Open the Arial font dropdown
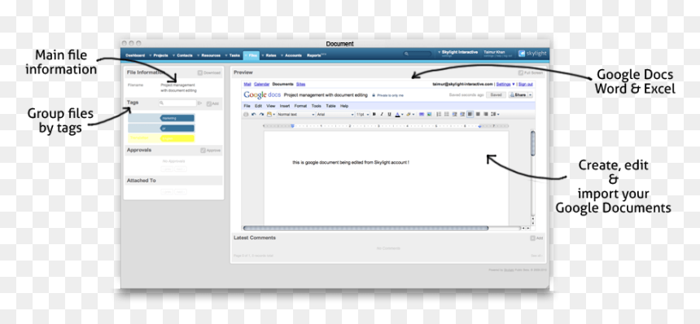The image size is (700, 324). (335, 114)
